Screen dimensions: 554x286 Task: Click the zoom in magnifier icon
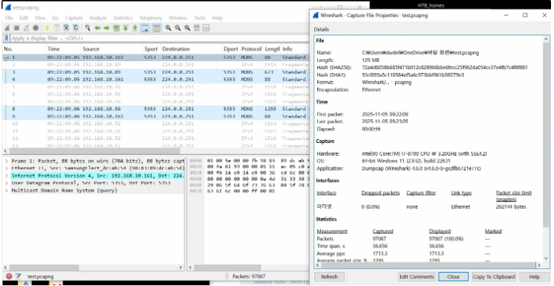[169, 28]
